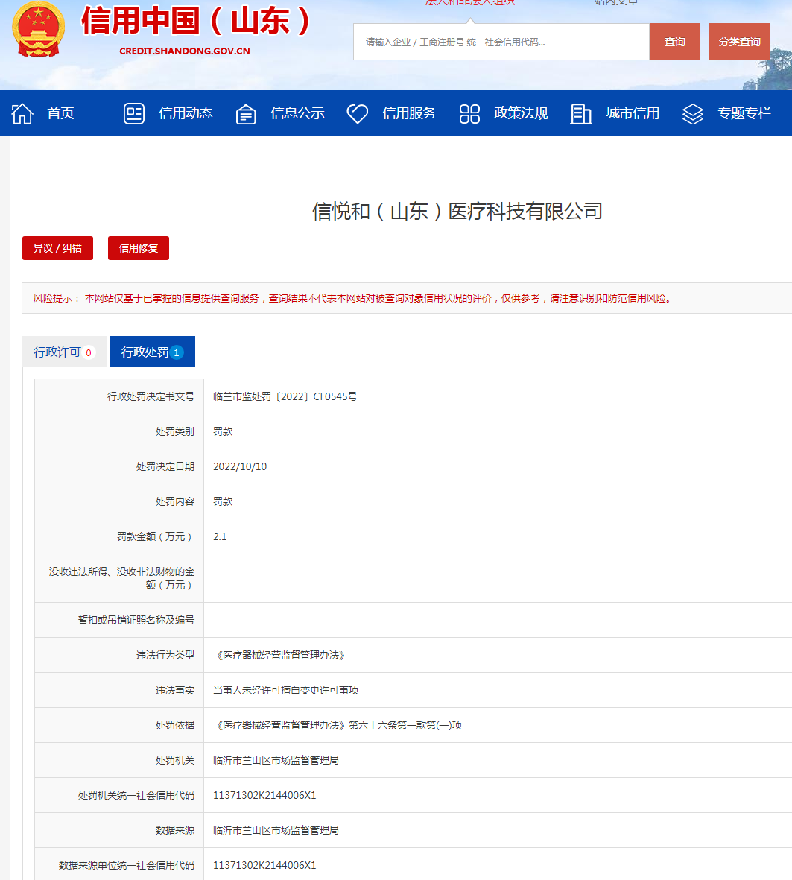792x880 pixels.
Task: Click the national emblem logo
Action: [x=39, y=30]
